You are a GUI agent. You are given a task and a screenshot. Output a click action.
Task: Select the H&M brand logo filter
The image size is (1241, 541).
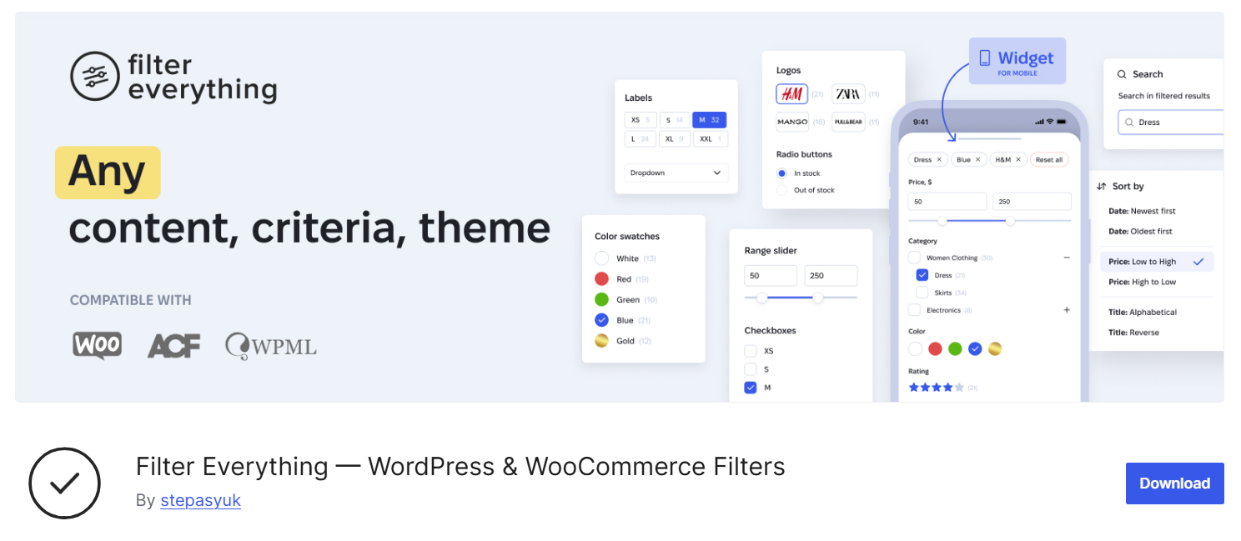coord(792,93)
